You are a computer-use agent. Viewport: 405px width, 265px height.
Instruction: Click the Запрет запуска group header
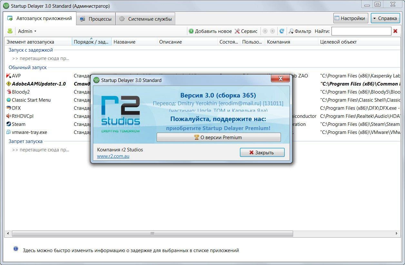click(x=25, y=141)
